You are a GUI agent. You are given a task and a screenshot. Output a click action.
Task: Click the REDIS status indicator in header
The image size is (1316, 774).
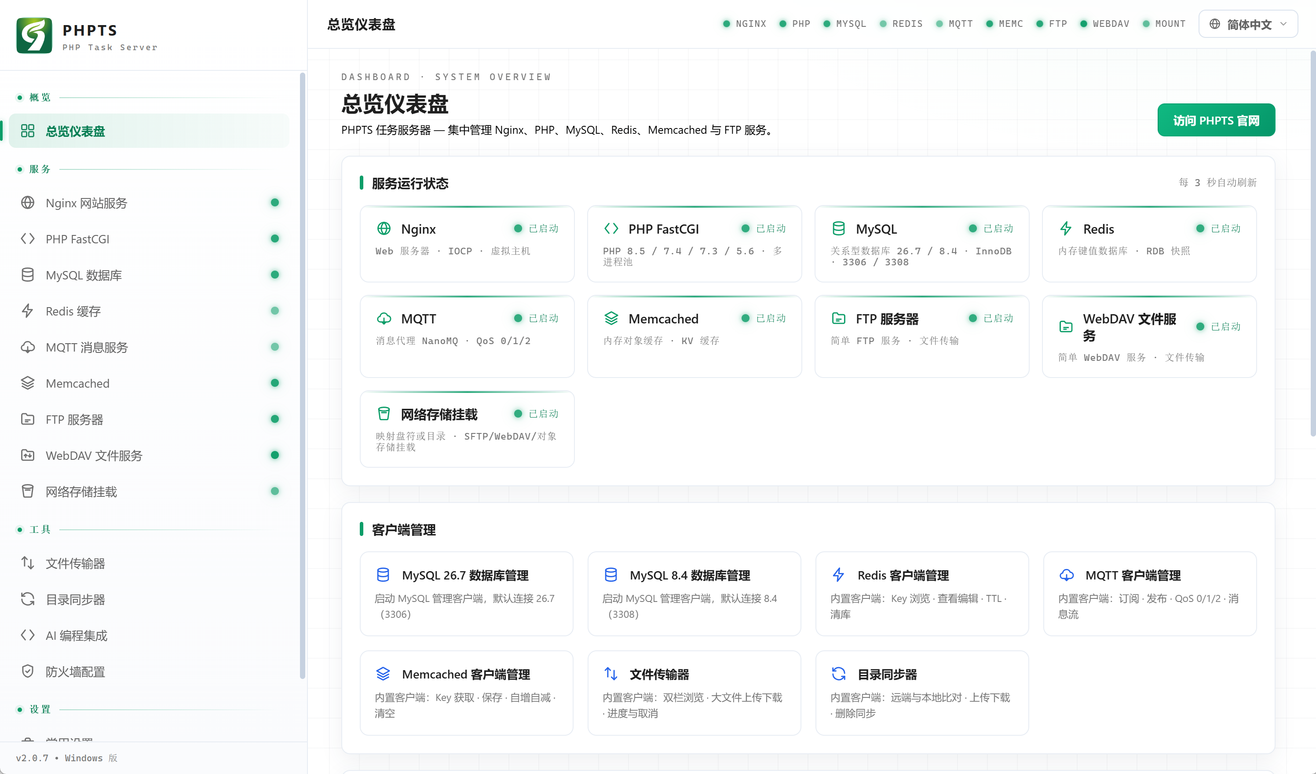pos(901,23)
